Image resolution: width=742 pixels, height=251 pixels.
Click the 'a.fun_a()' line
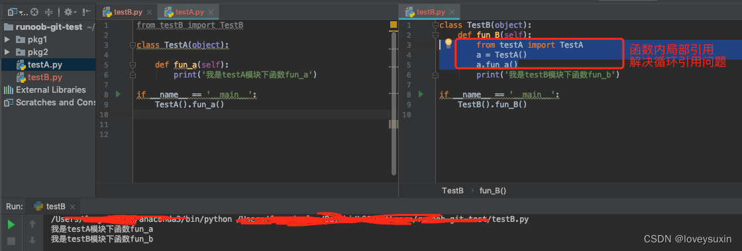pos(497,65)
